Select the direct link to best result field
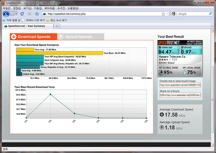Screen dimensions: 216x153 (x=180, y=85)
